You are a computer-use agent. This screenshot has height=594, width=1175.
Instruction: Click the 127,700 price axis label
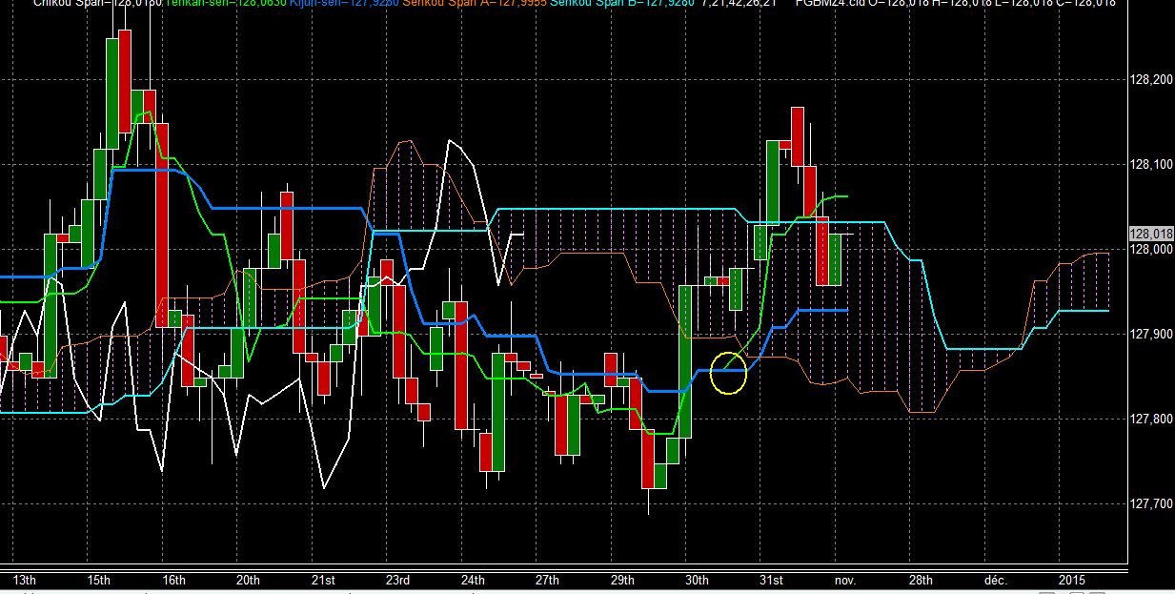1150,503
